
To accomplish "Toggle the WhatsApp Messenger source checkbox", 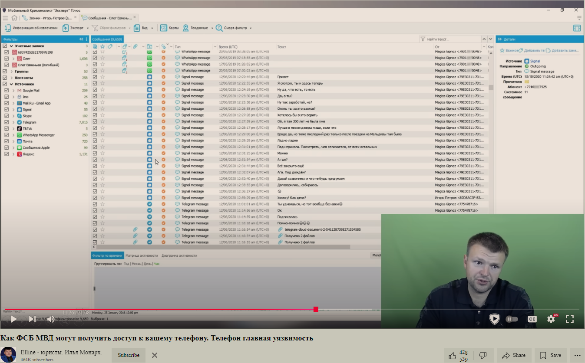I will (x=7, y=135).
